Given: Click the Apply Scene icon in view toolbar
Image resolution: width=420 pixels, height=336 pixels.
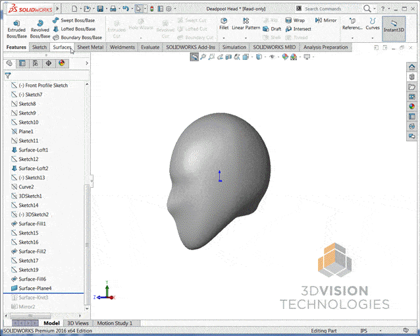Looking at the screenshot, I should 294,57.
